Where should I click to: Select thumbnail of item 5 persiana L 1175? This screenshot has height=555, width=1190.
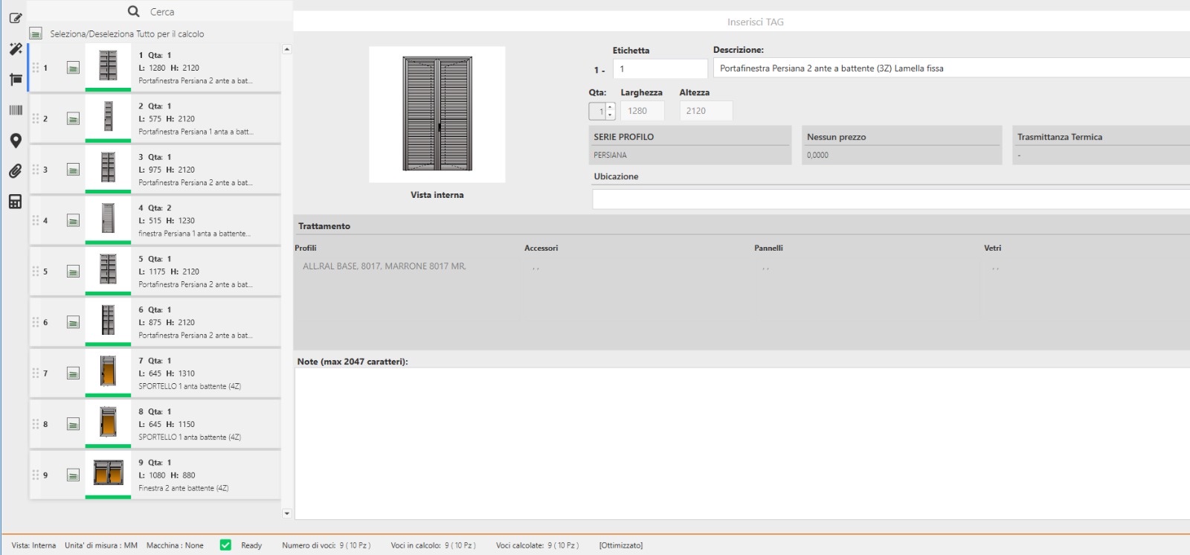tap(108, 270)
